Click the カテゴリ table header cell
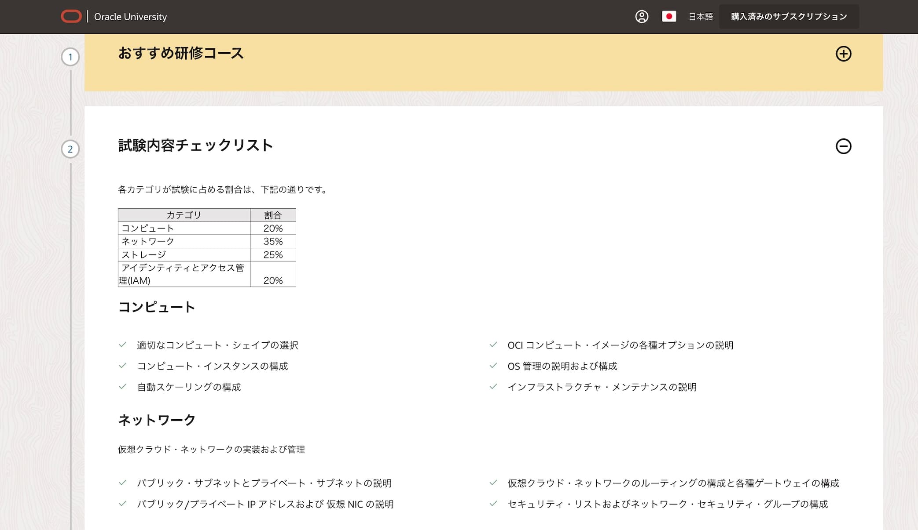This screenshot has width=918, height=530. (184, 215)
